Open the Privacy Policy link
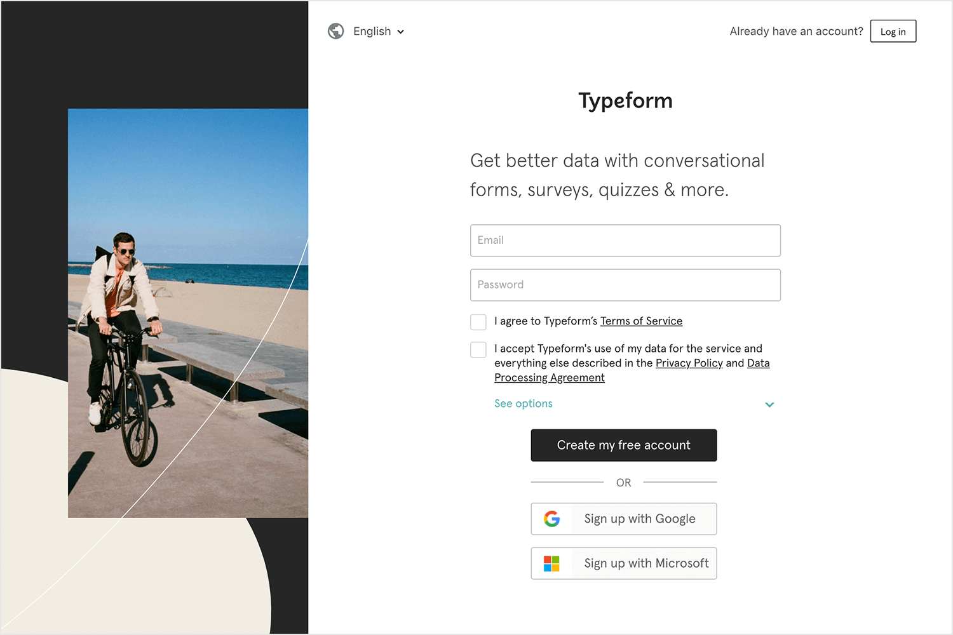 [x=689, y=363]
